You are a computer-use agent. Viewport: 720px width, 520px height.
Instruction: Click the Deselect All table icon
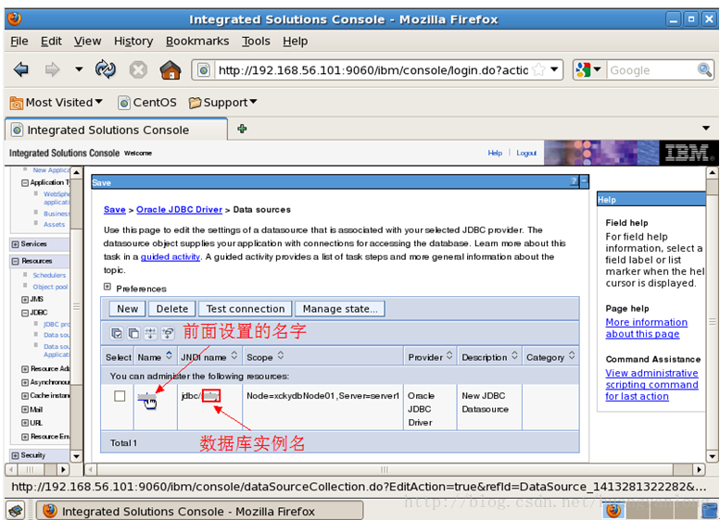[x=133, y=333]
